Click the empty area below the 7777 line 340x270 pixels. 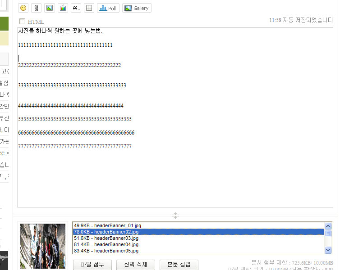pyautogui.click(x=175, y=177)
